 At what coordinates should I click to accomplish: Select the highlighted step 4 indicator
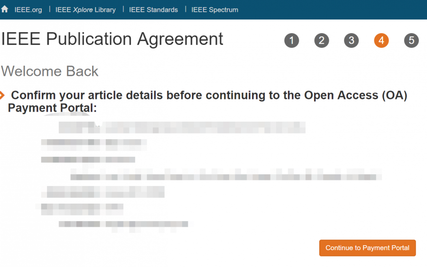(x=381, y=40)
